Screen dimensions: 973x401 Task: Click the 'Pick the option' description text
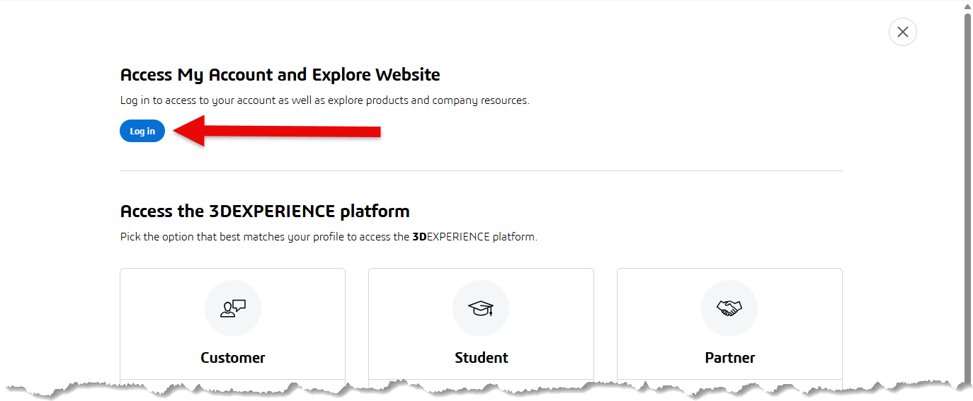click(x=329, y=237)
